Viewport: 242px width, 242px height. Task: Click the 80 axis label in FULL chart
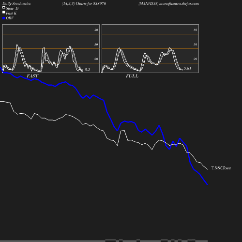(x=196, y=30)
